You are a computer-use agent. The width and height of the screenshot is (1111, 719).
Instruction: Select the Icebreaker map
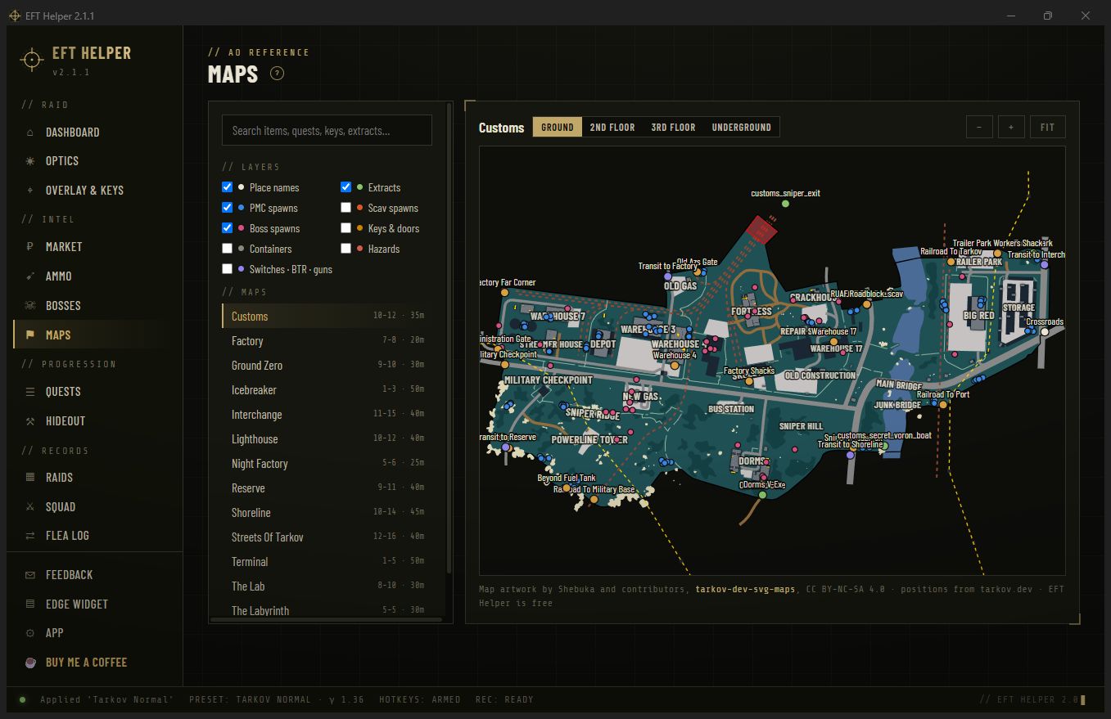[328, 390]
